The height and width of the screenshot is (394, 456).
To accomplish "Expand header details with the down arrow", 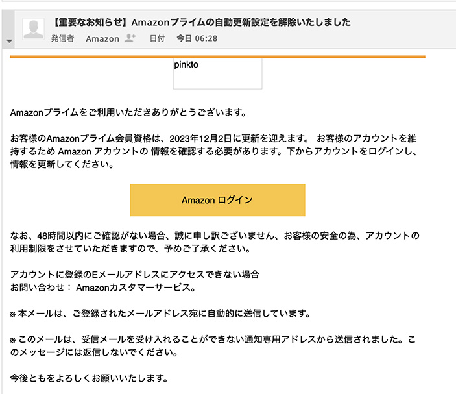I will [x=9, y=41].
